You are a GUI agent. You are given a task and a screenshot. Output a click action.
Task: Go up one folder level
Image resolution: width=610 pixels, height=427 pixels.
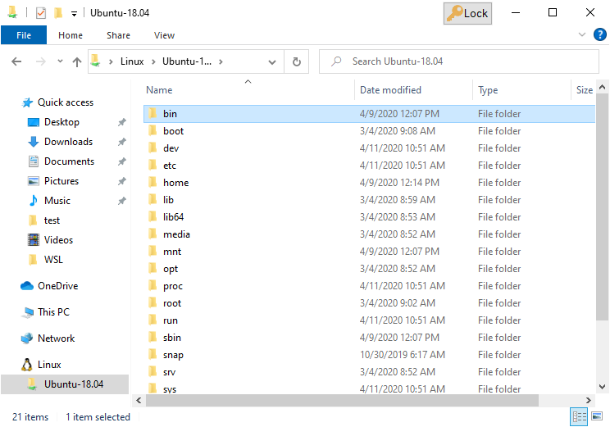(x=77, y=61)
